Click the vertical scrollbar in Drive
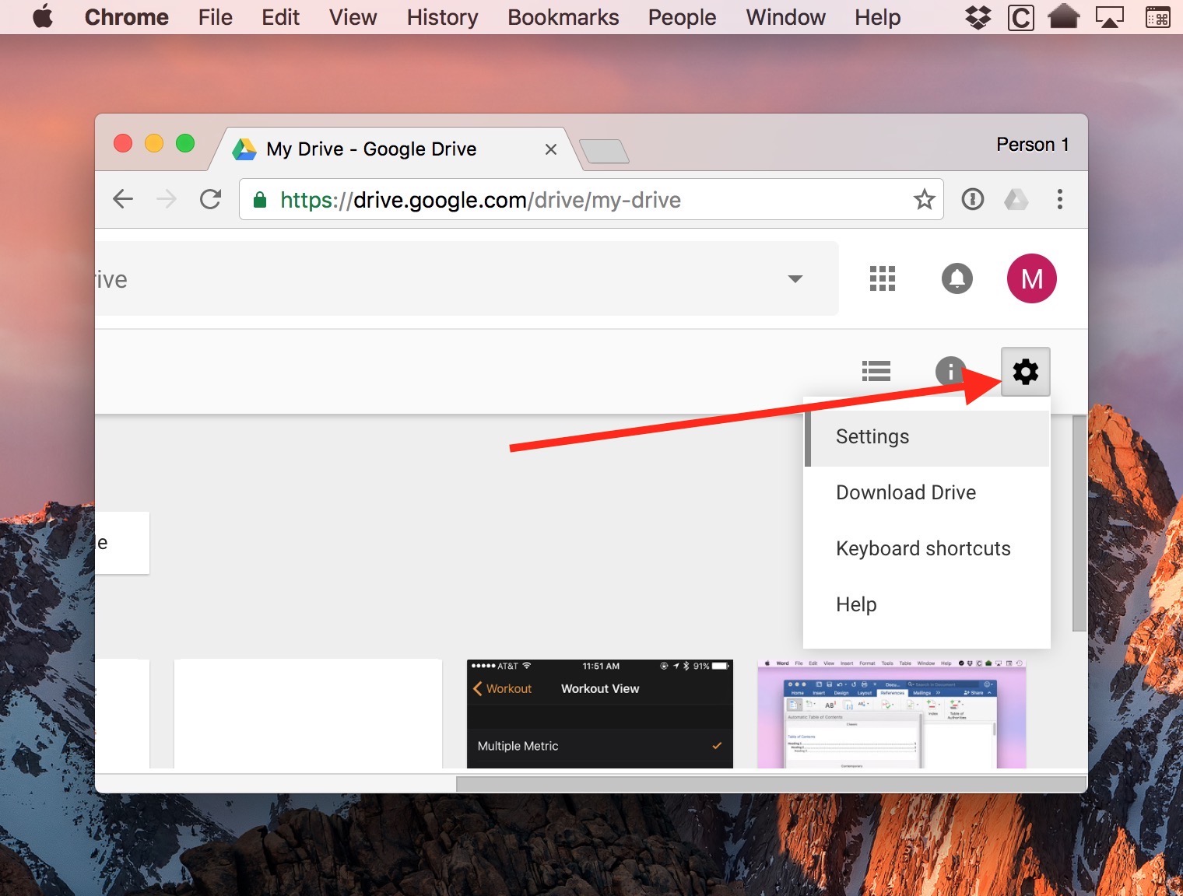Viewport: 1183px width, 896px height. 1079,523
